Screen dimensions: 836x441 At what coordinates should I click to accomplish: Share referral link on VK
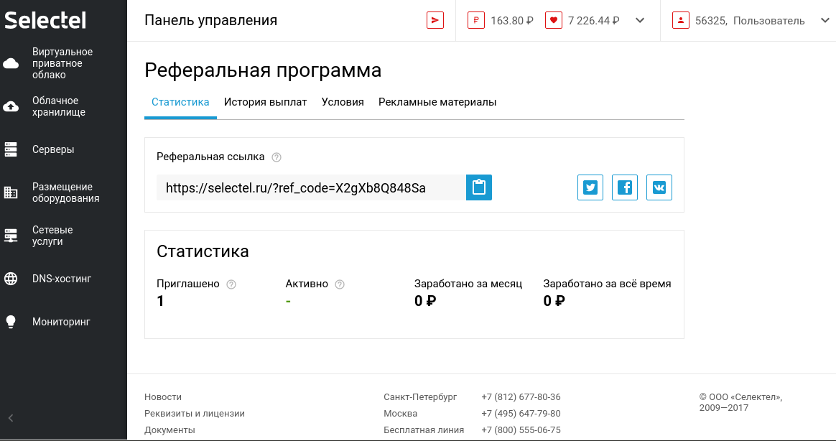click(x=659, y=187)
